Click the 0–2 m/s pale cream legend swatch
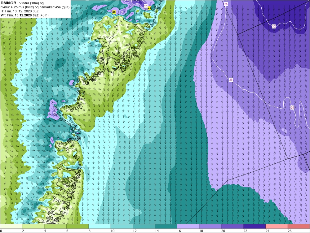This screenshot has width=310, height=233. click(x=11, y=226)
